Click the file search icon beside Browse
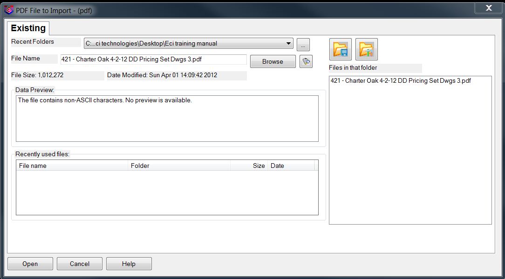The image size is (505, 279). click(x=306, y=61)
